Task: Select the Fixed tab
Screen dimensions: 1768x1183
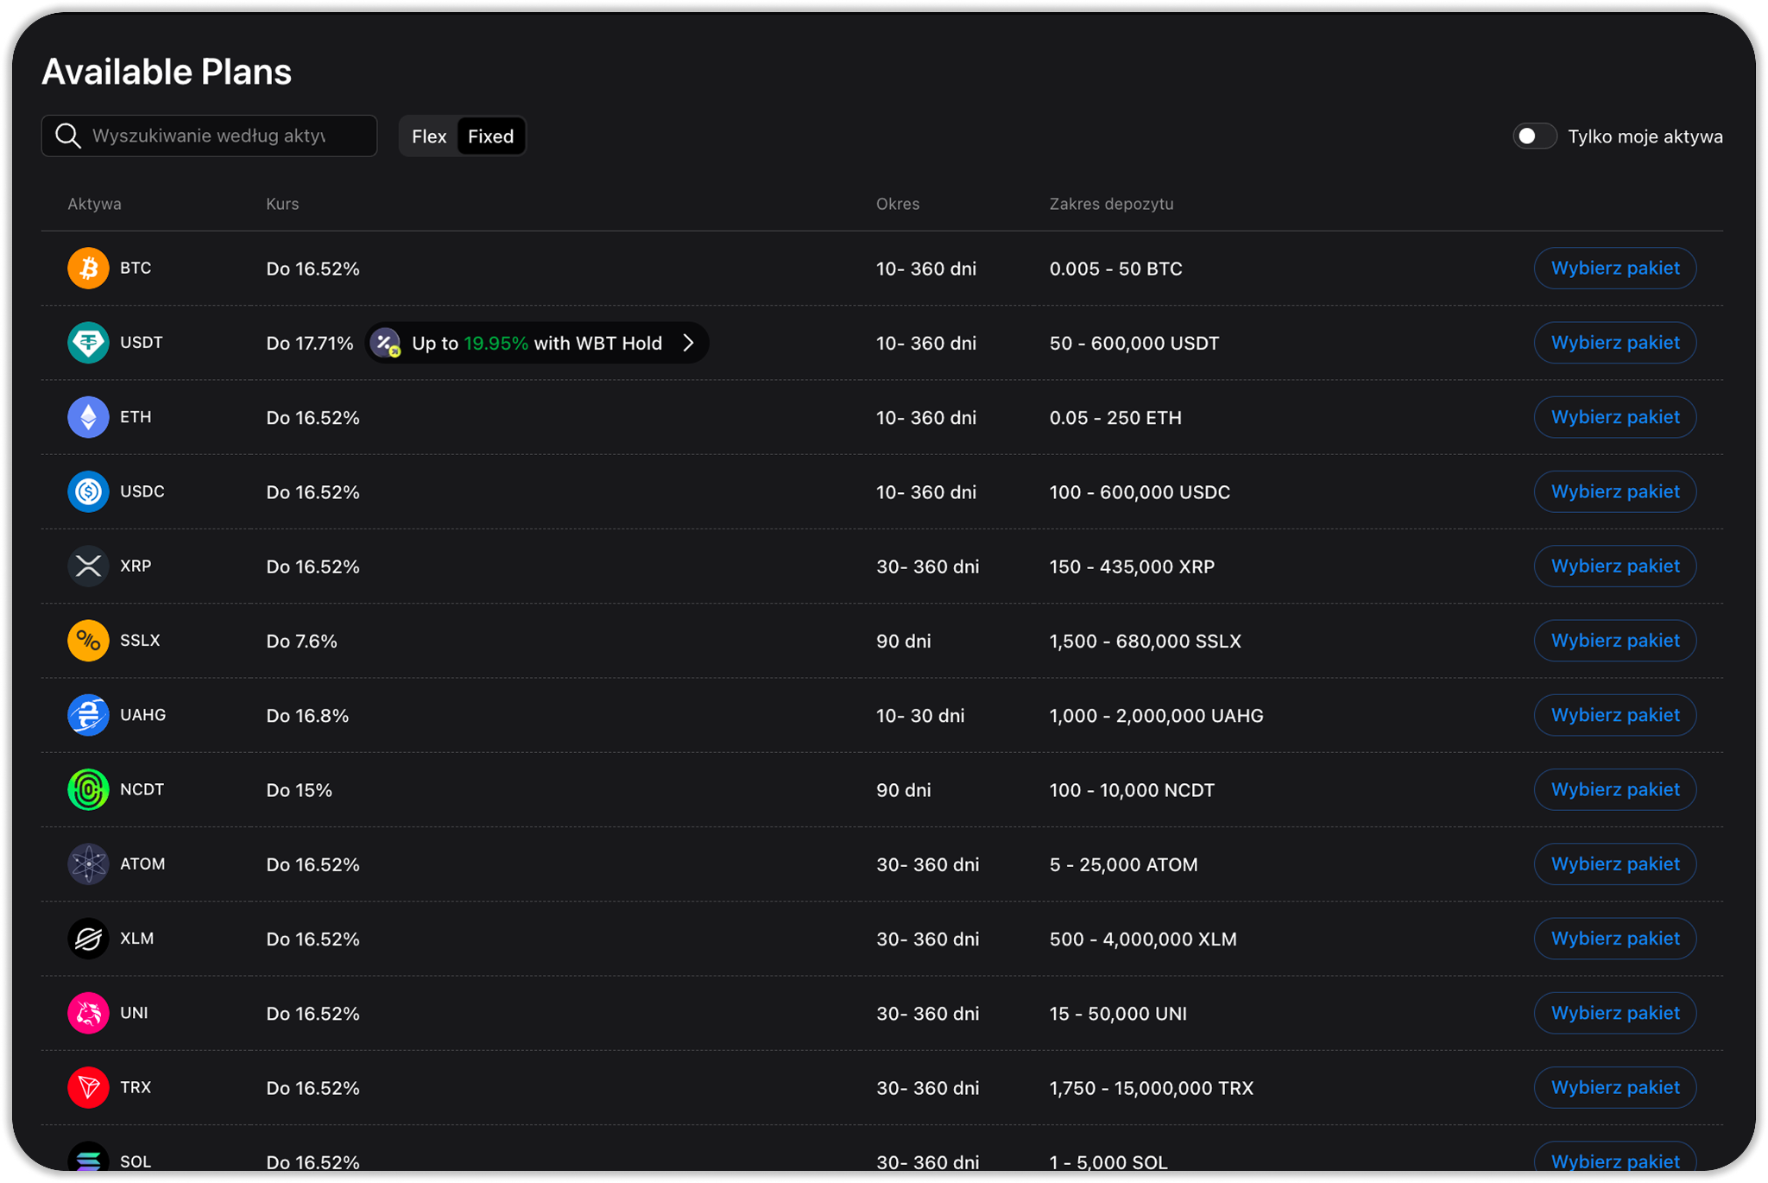Action: point(490,136)
